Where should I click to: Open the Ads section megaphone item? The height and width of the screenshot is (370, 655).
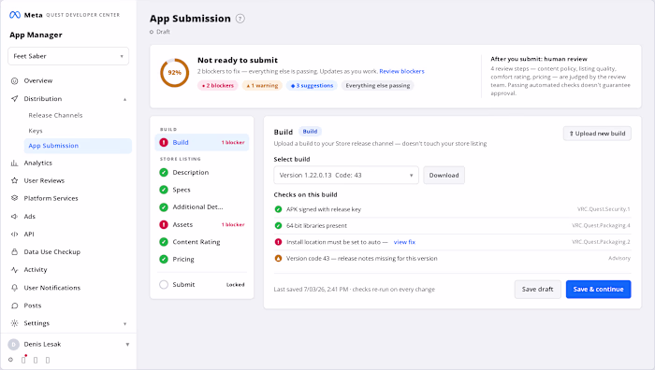pos(29,216)
